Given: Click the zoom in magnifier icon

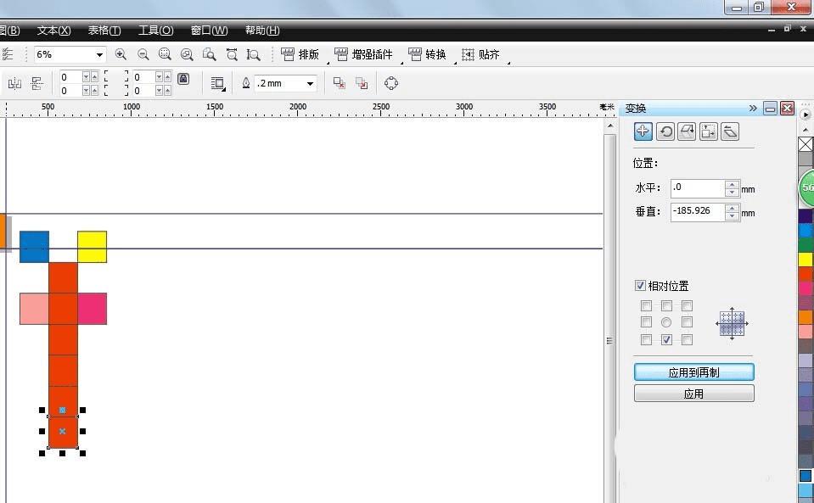Looking at the screenshot, I should click(121, 54).
